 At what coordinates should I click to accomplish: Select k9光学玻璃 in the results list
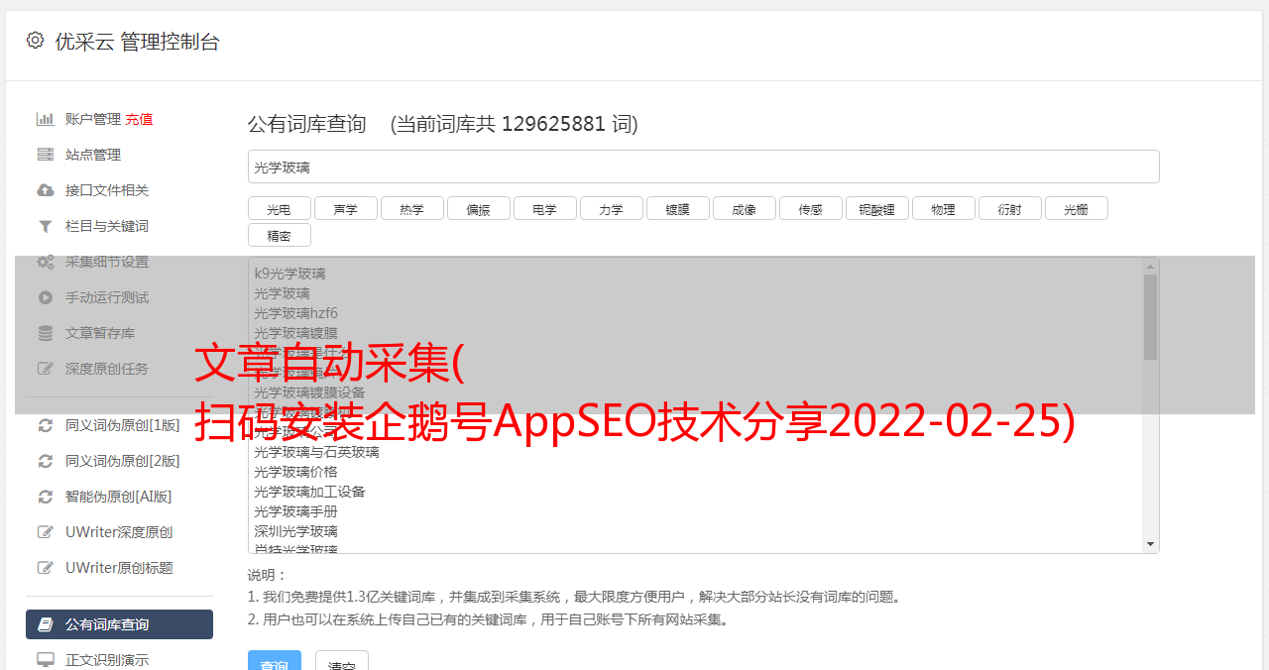pyautogui.click(x=289, y=274)
